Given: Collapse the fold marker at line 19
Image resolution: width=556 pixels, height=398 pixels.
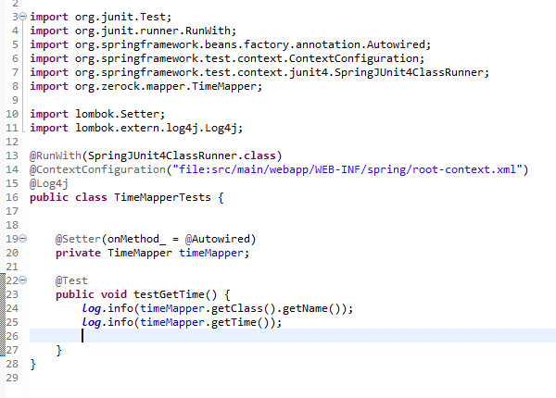Looking at the screenshot, I should click(x=22, y=239).
